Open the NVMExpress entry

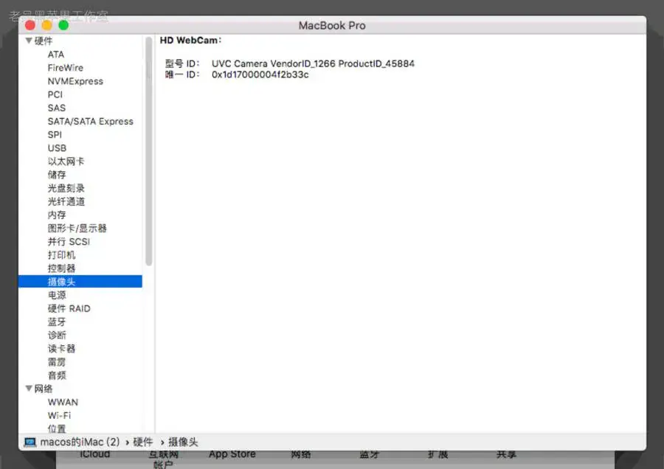tap(75, 81)
